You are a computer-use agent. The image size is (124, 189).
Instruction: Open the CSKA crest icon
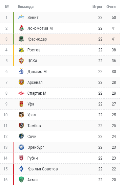[21, 61]
